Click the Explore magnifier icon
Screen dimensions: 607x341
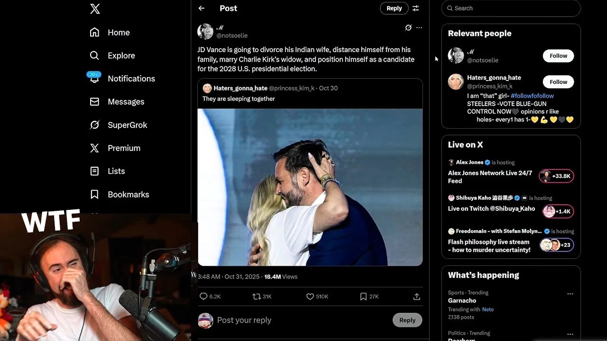coord(94,55)
